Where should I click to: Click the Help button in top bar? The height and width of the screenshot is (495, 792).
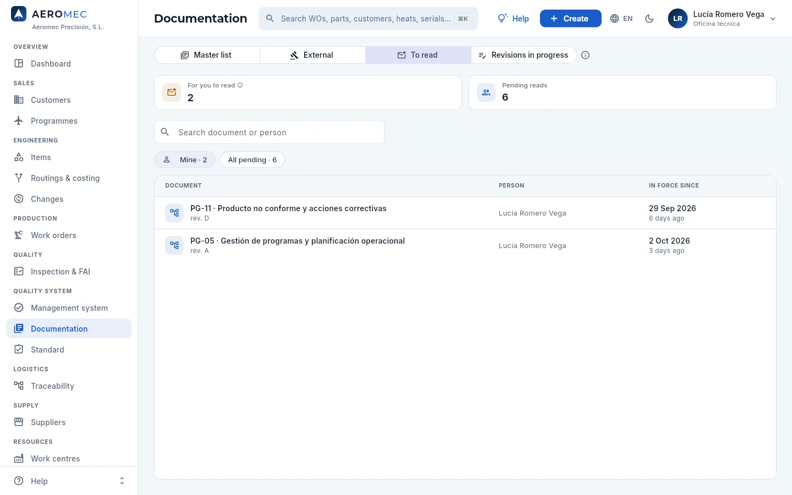(514, 19)
